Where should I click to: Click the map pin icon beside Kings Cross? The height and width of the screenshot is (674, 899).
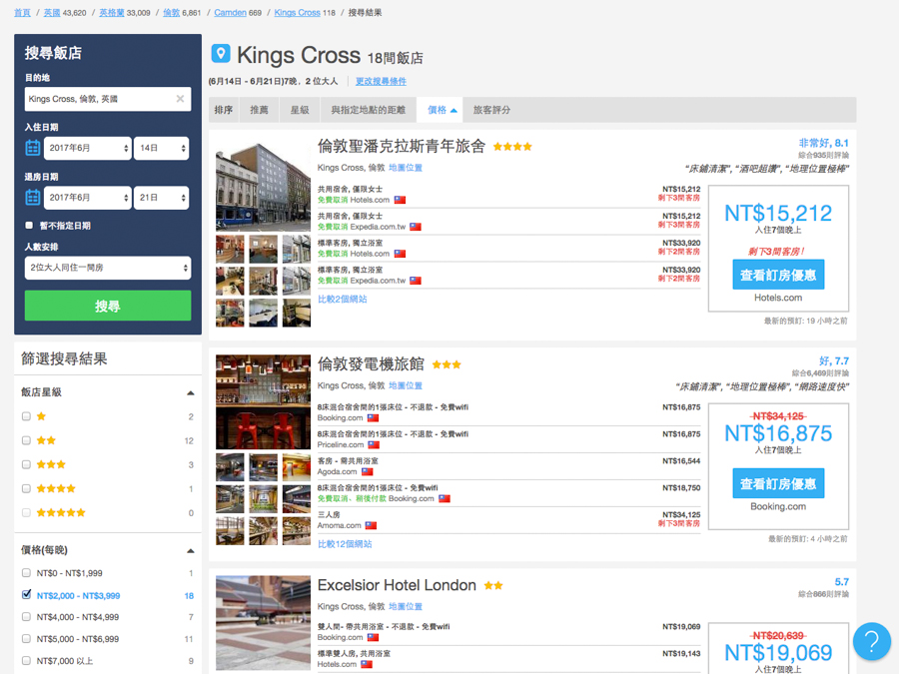click(221, 53)
